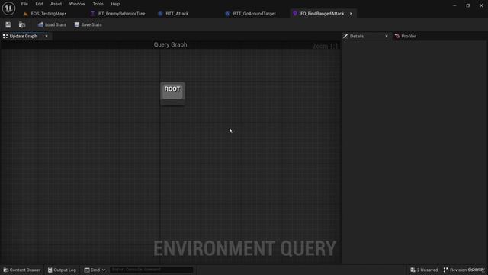Browse to asset in Content Browser icon
Image resolution: width=488 pixels, height=275 pixels.
click(x=22, y=24)
